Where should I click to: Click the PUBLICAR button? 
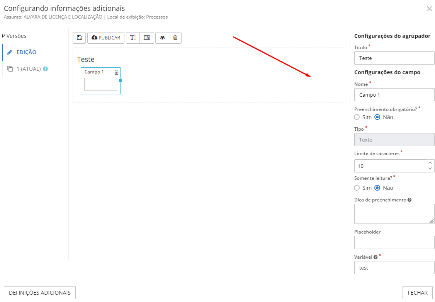(x=106, y=38)
